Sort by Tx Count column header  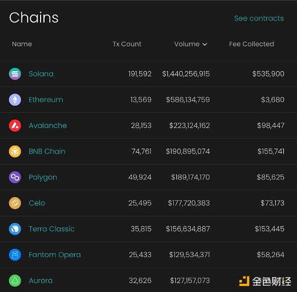(x=127, y=44)
